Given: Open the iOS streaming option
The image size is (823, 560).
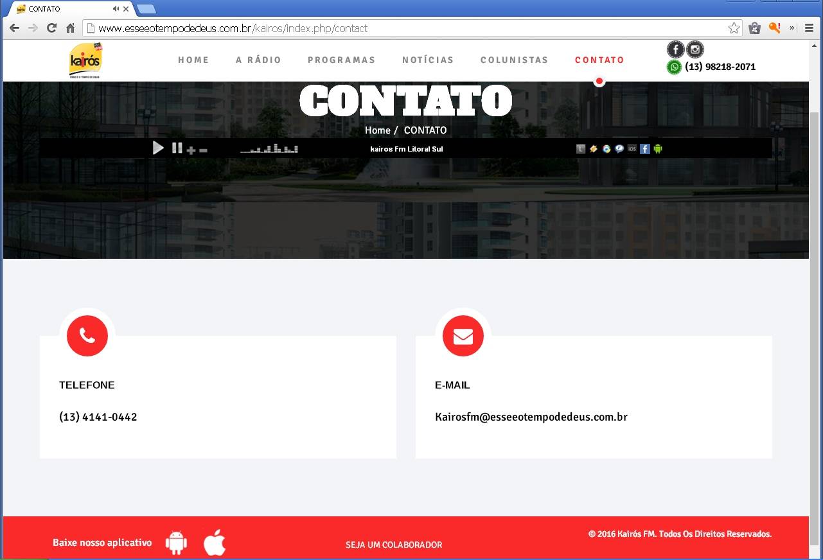Looking at the screenshot, I should point(632,148).
